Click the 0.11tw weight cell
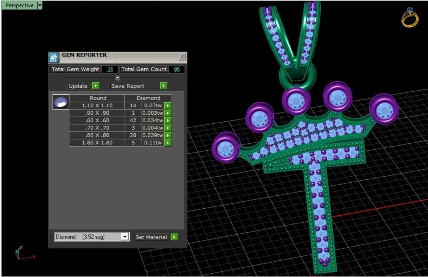 (x=153, y=143)
